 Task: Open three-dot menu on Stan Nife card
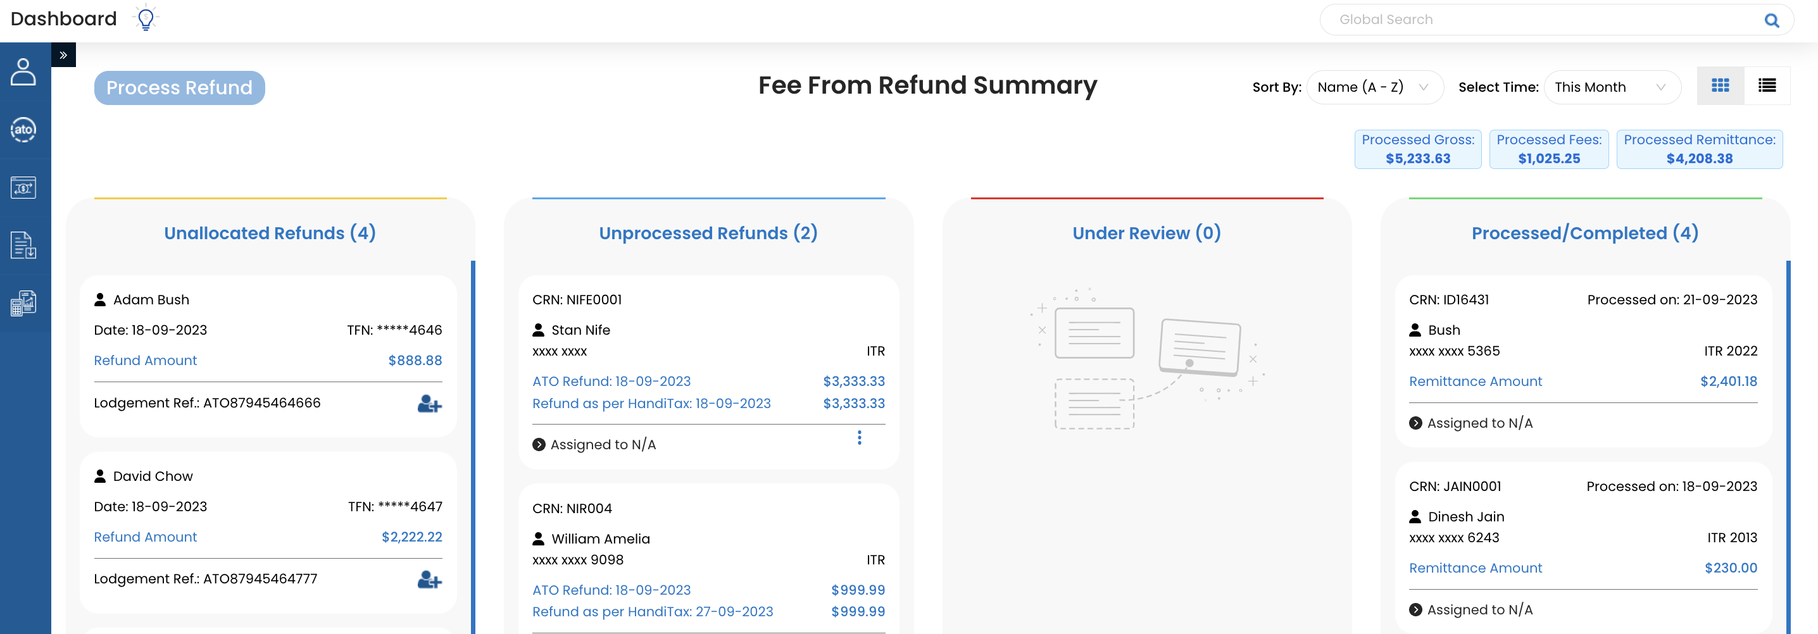point(859,438)
